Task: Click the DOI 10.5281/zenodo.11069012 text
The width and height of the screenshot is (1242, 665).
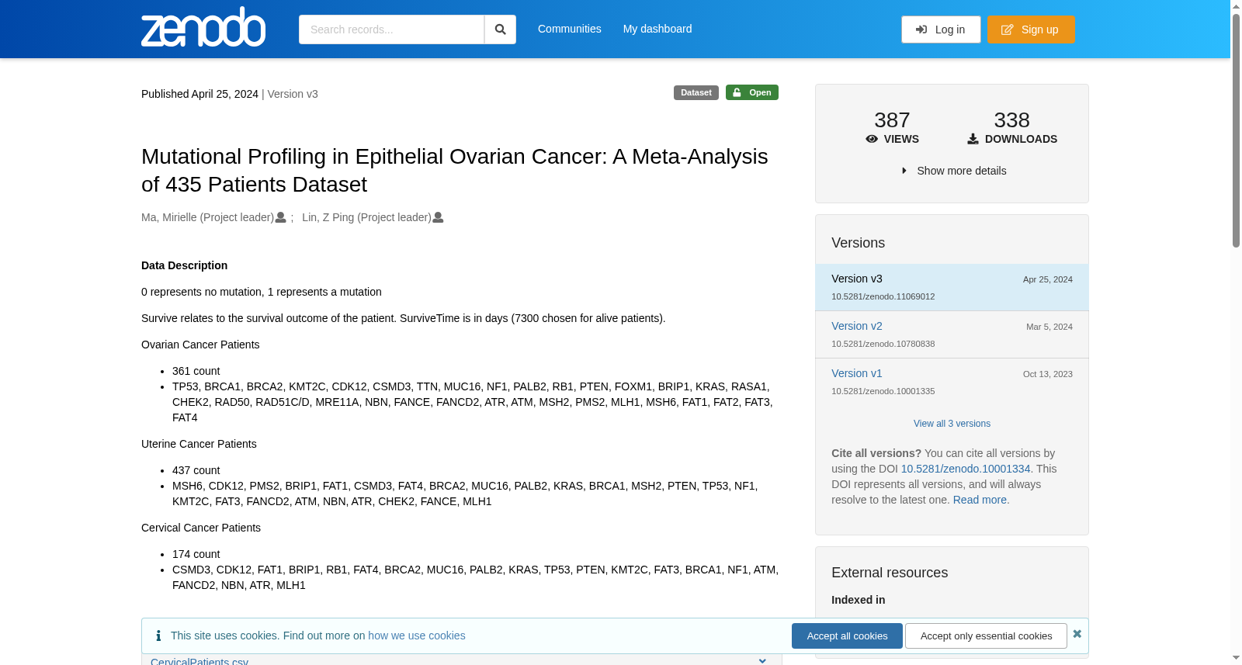Action: click(x=883, y=296)
